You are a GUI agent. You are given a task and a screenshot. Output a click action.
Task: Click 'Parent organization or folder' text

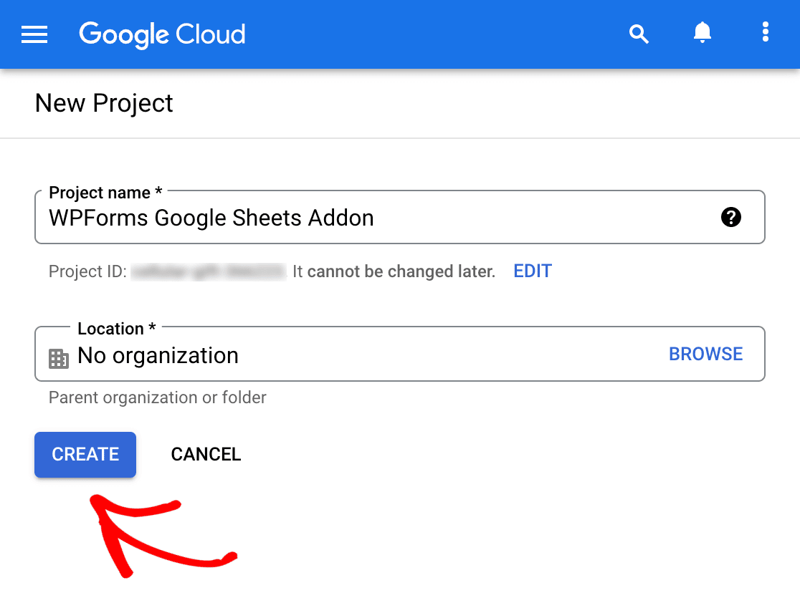(157, 397)
